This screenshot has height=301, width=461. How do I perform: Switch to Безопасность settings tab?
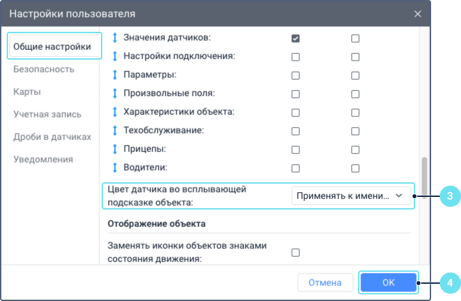click(44, 69)
